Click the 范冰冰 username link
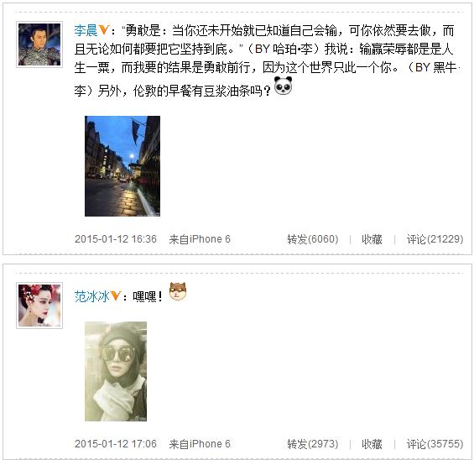 click(x=91, y=296)
